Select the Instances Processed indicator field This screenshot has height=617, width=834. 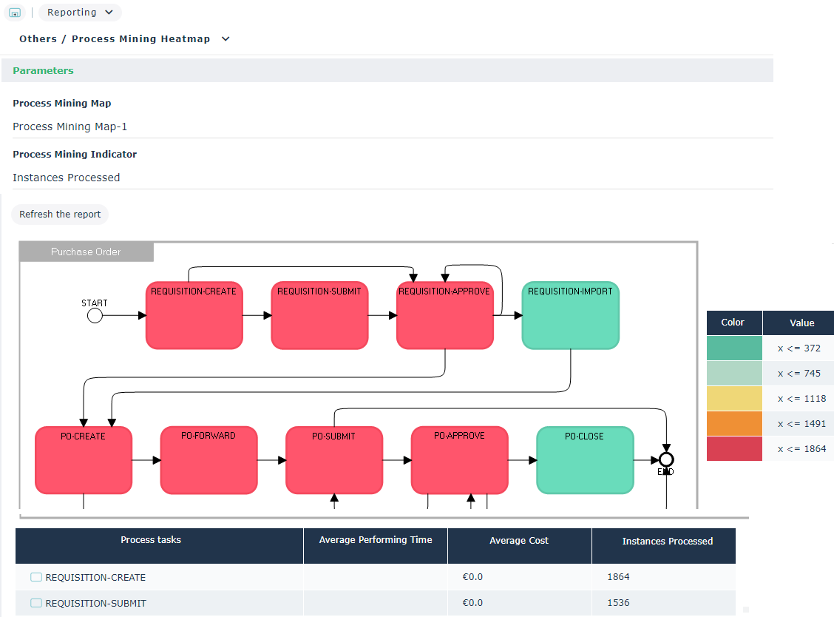point(67,178)
